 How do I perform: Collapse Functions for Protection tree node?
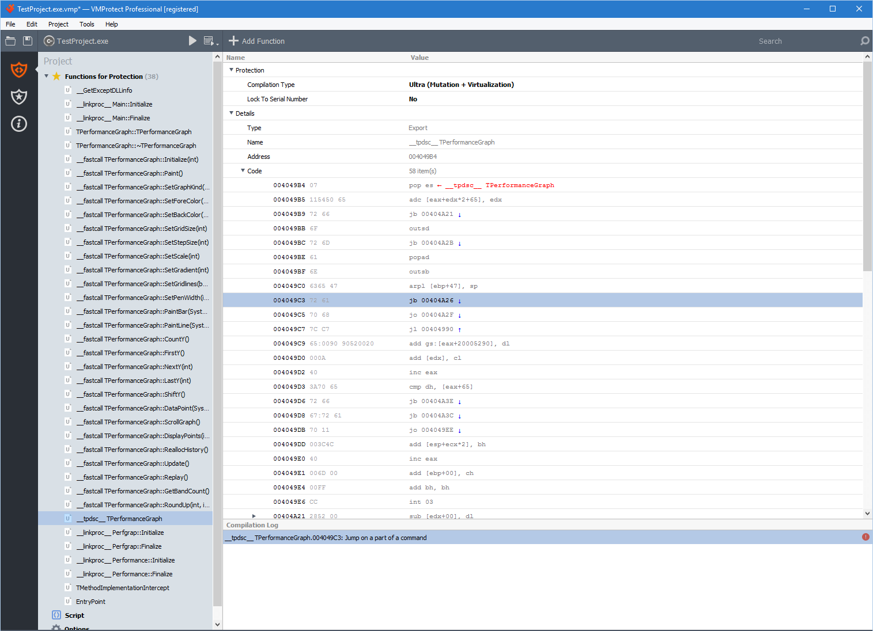click(47, 76)
